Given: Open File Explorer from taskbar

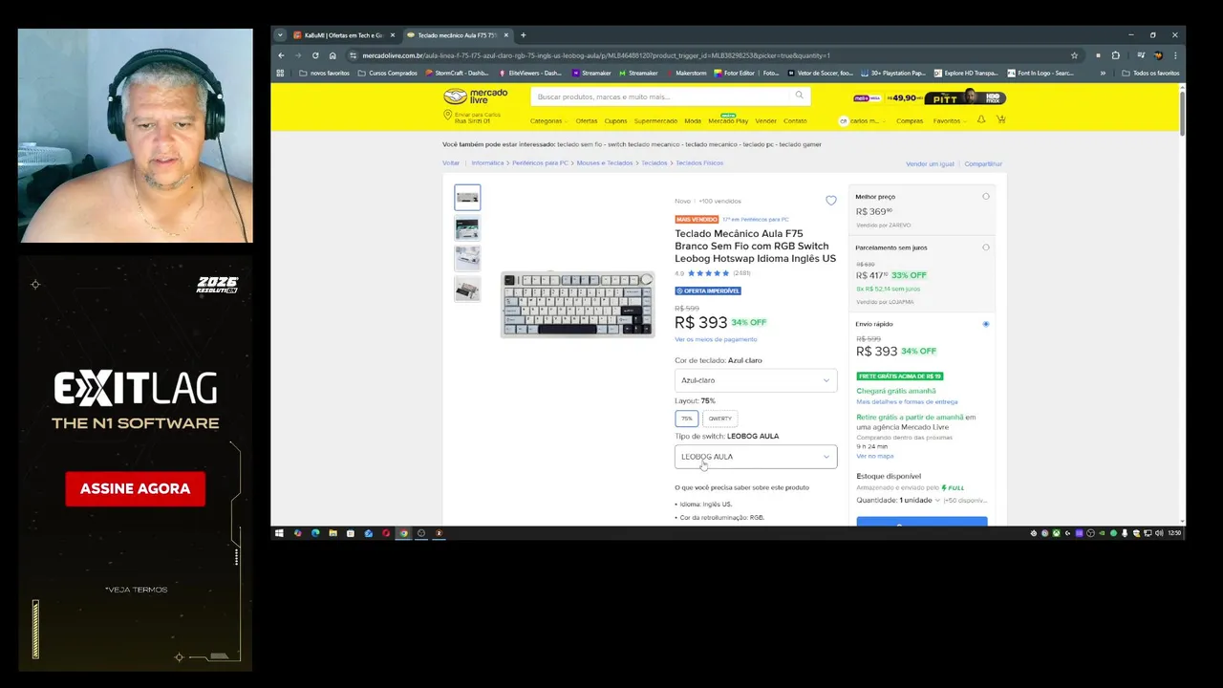Looking at the screenshot, I should click(333, 533).
